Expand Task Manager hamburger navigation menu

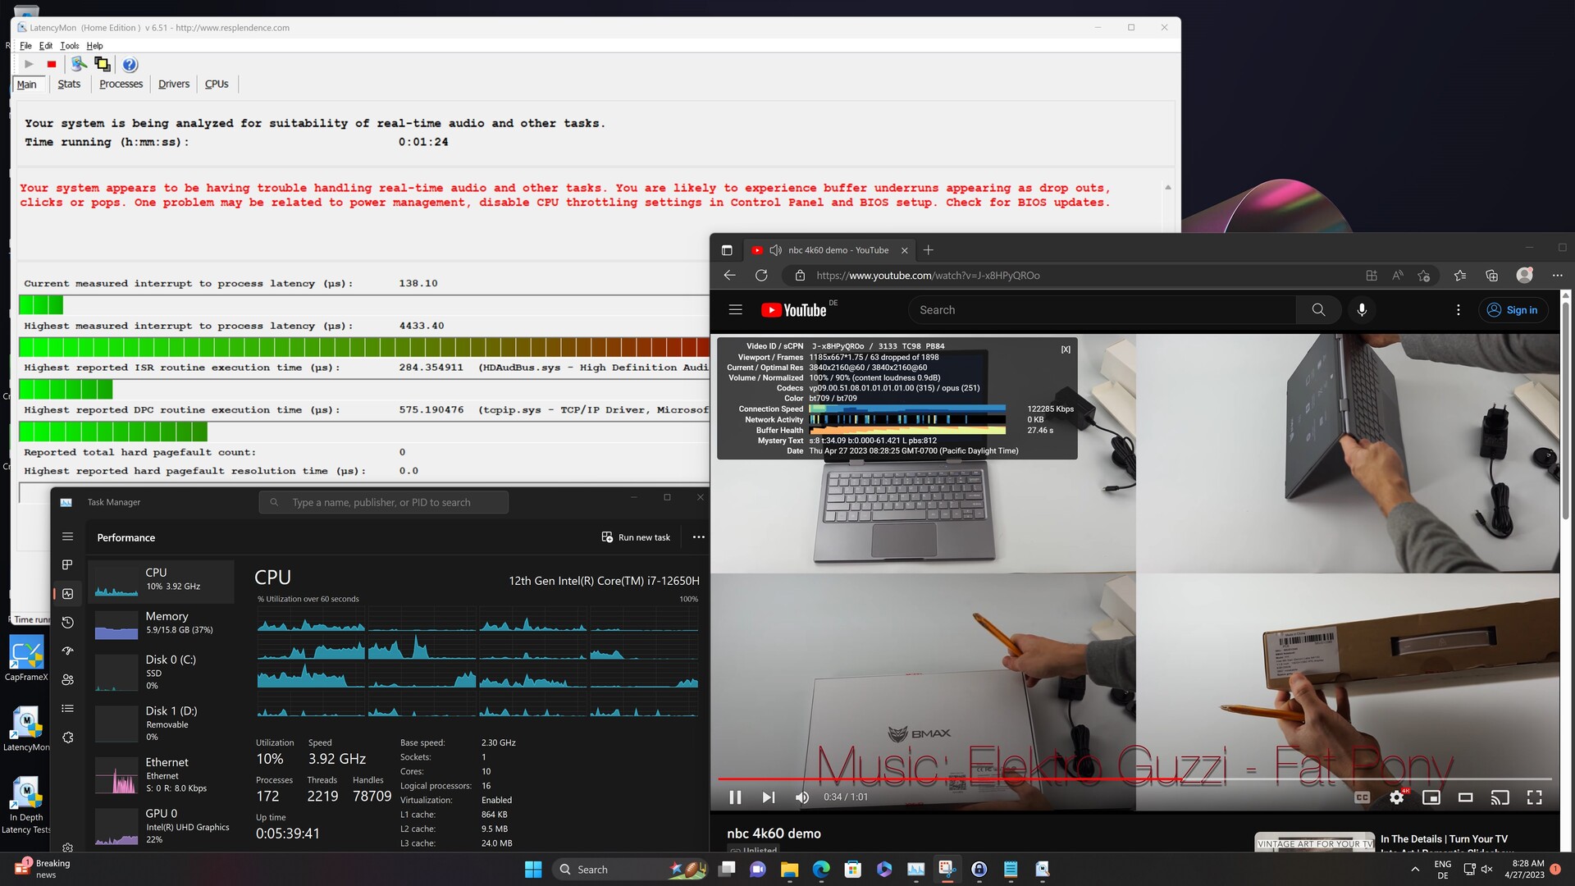point(68,537)
